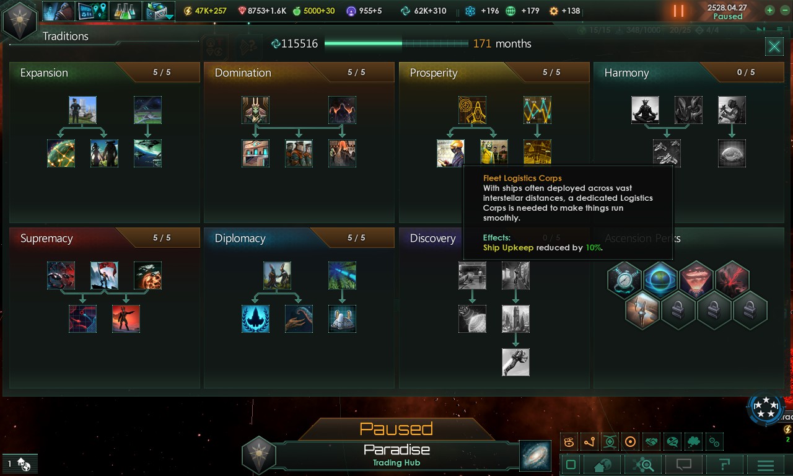Click the unity progress bar showing 171 months
Viewport: 793px width, 476px height.
[x=396, y=43]
